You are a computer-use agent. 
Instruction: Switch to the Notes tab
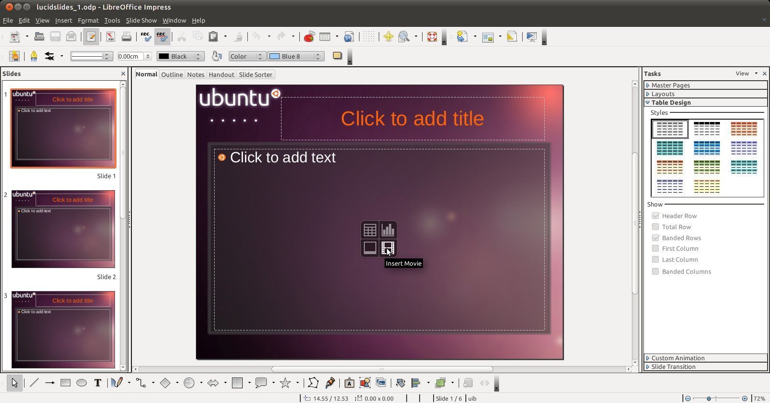tap(195, 74)
